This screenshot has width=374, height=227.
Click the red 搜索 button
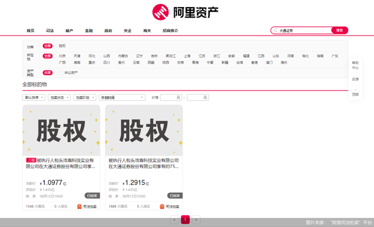[340, 30]
